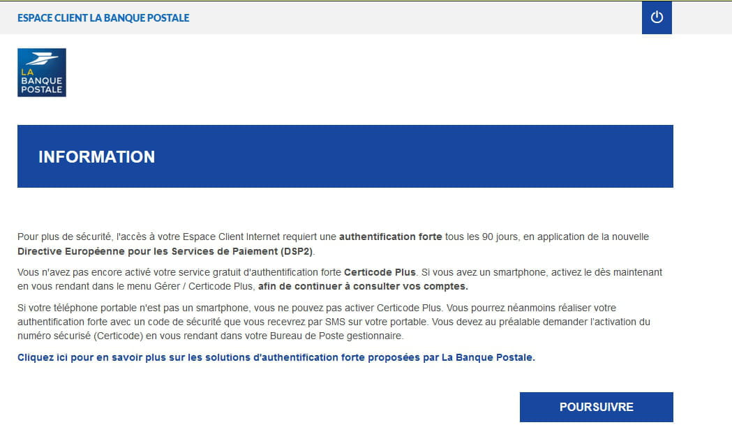Click the 'numéro sécurisé (Certicode)' text
The image size is (732, 448).
(x=80, y=336)
